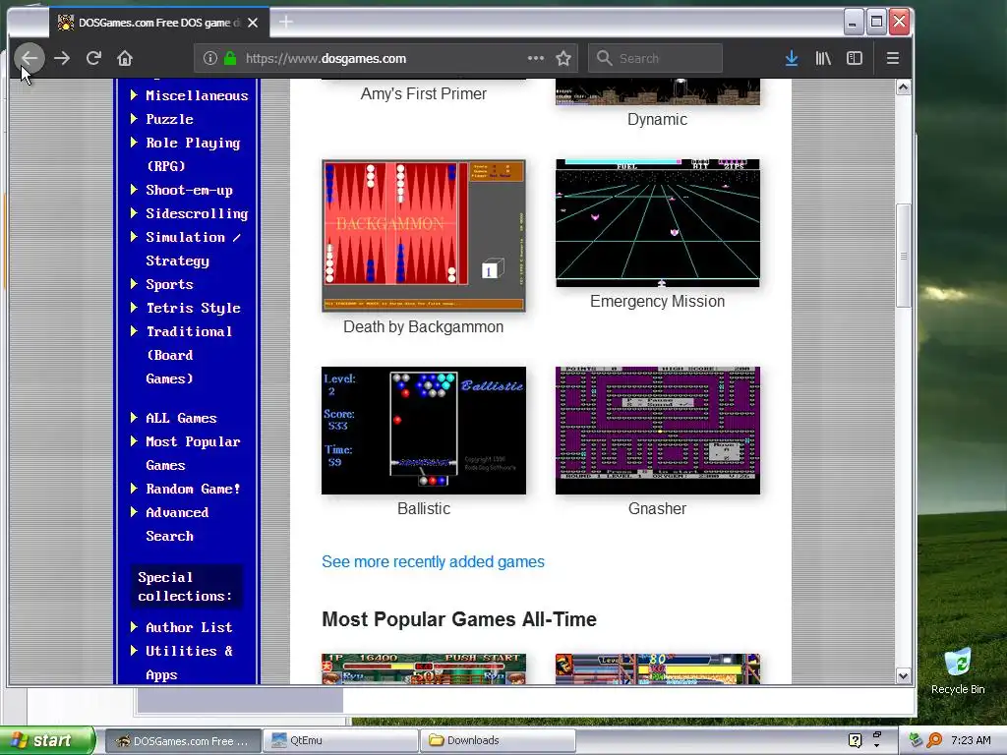Open the Downloads arrow in the toolbar
1007x755 pixels.
click(792, 58)
